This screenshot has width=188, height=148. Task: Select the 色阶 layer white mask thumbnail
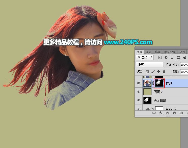(x=159, y=108)
